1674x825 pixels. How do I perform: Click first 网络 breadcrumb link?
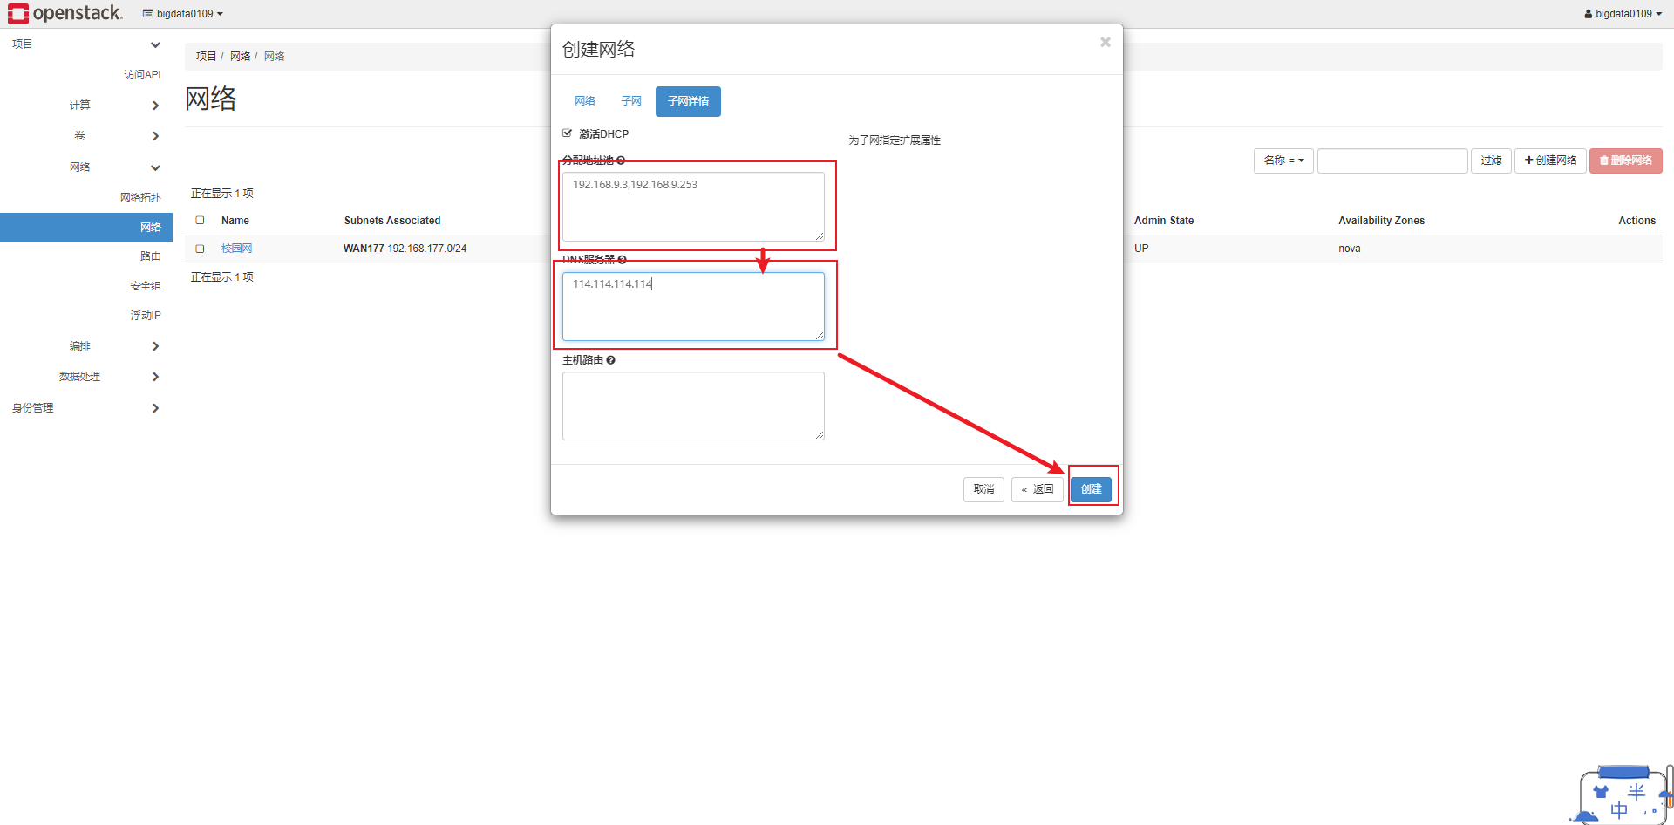240,57
